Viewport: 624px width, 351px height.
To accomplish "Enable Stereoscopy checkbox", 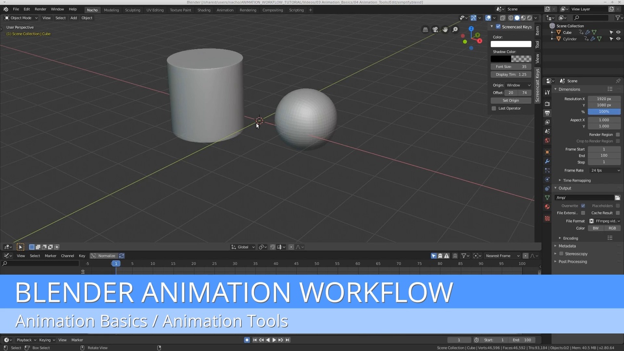I will [x=561, y=254].
